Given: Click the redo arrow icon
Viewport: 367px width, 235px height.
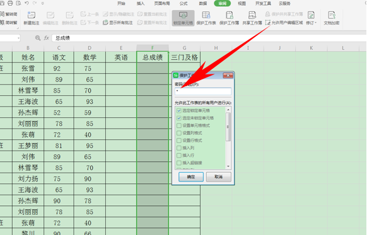Looking at the screenshot, I should pyautogui.click(x=35, y=3).
